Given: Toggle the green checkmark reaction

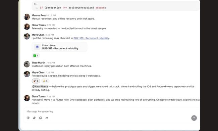Looking at the screenshot, I should coord(36,55).
